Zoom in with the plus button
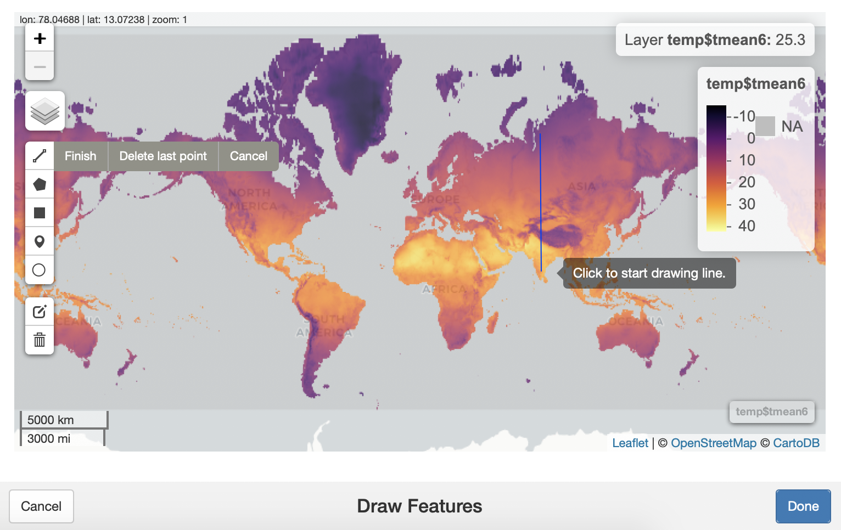This screenshot has width=841, height=530. (40, 38)
